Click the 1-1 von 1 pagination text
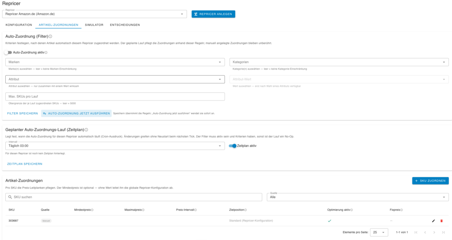The height and width of the screenshot is (240, 452). 402,232
